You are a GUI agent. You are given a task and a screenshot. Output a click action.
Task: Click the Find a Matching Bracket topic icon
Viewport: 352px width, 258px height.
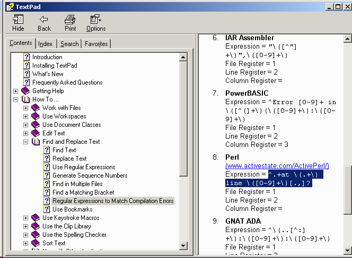tap(47, 192)
